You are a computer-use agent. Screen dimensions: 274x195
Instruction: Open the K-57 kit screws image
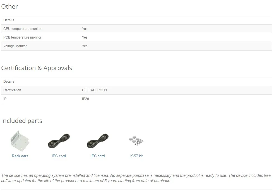pyautogui.click(x=136, y=141)
